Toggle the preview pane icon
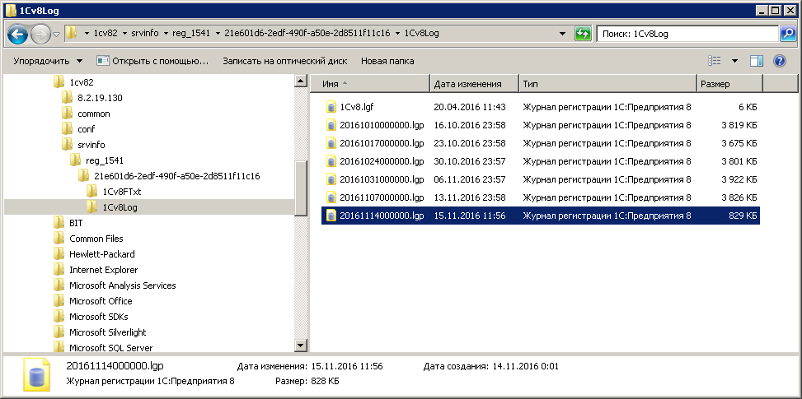 point(757,61)
